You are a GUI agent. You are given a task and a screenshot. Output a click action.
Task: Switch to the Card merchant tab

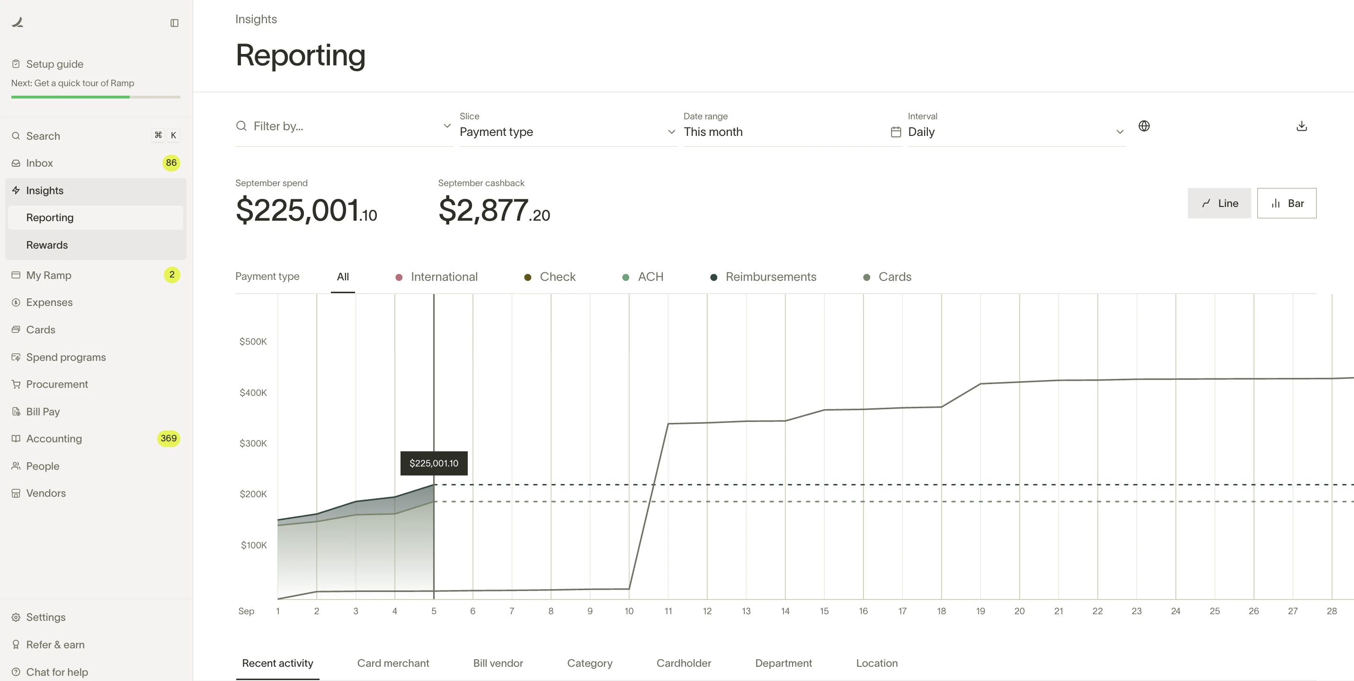point(392,663)
